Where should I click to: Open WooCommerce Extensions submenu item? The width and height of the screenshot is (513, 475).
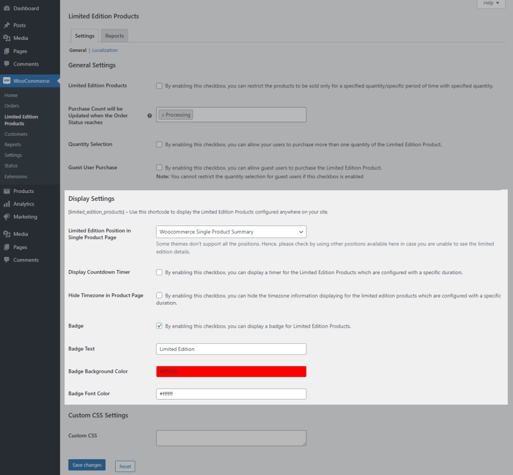click(16, 177)
